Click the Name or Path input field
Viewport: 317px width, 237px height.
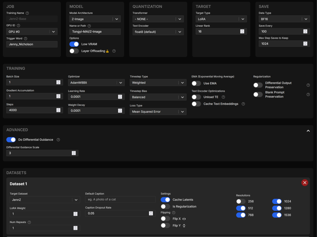(x=95, y=32)
